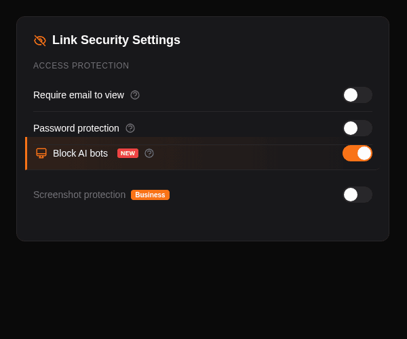The width and height of the screenshot is (407, 339).
Task: Click the orange accent bar of highlighted row
Action: click(26, 153)
